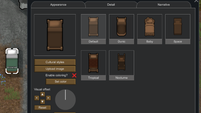Choose the Baby bed style
The height and width of the screenshot is (113, 201).
click(149, 29)
